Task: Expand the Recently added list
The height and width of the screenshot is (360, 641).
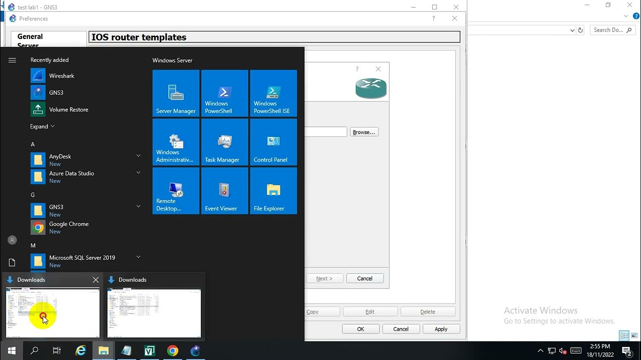Action: point(42,126)
